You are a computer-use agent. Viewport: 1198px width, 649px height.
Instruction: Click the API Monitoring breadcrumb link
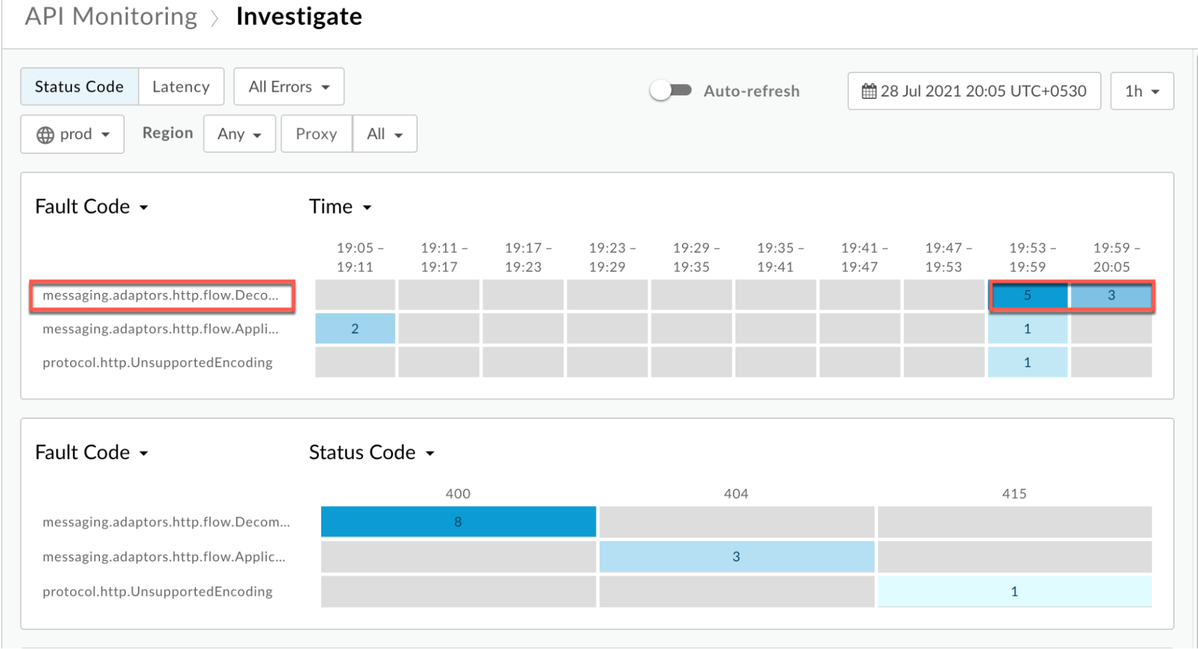tap(110, 16)
